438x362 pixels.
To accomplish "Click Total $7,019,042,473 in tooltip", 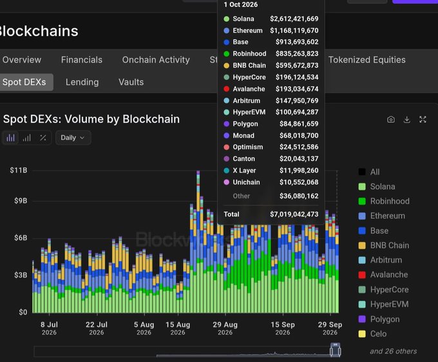I will 271,214.
